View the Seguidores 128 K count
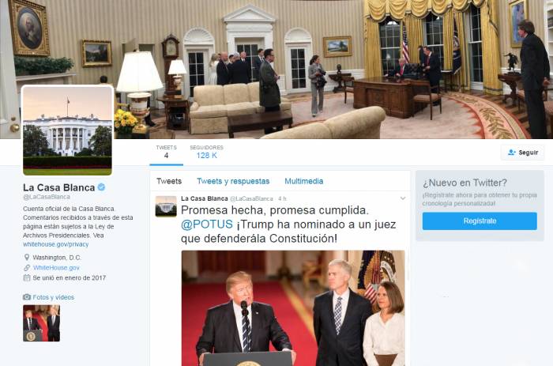Viewport: 553px width, 366px height. point(206,152)
